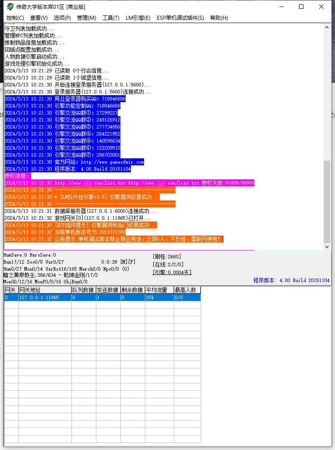Click the 队列数据 column header
This screenshot has width=335, height=450.
coord(83,290)
